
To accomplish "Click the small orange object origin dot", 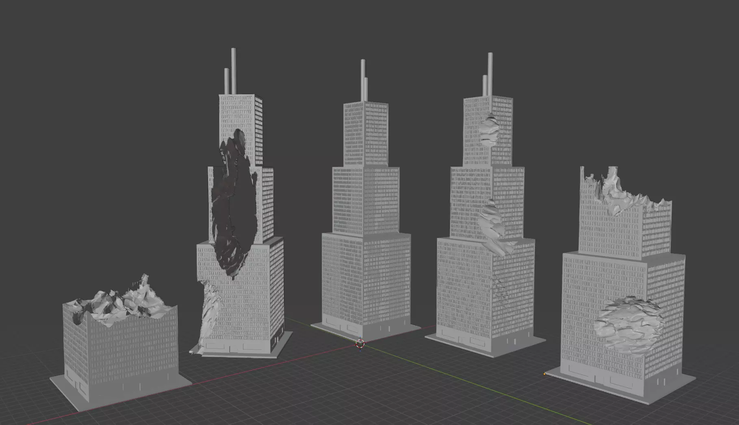I will pos(544,374).
